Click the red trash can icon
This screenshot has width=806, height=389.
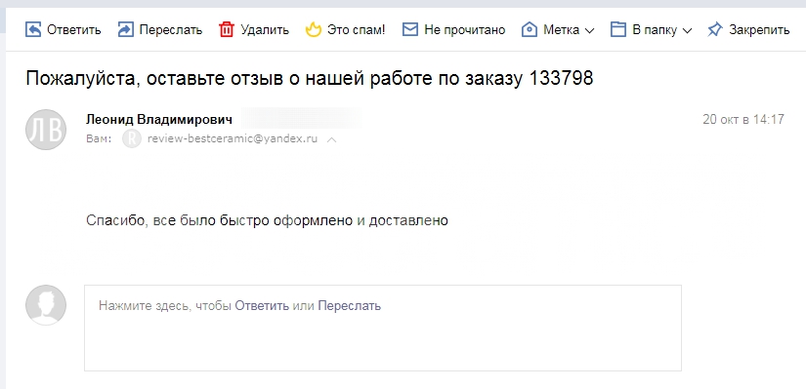227,30
